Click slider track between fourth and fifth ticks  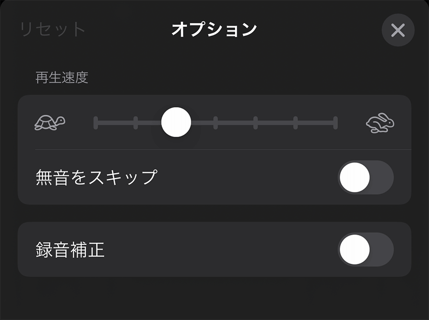pyautogui.click(x=235, y=122)
